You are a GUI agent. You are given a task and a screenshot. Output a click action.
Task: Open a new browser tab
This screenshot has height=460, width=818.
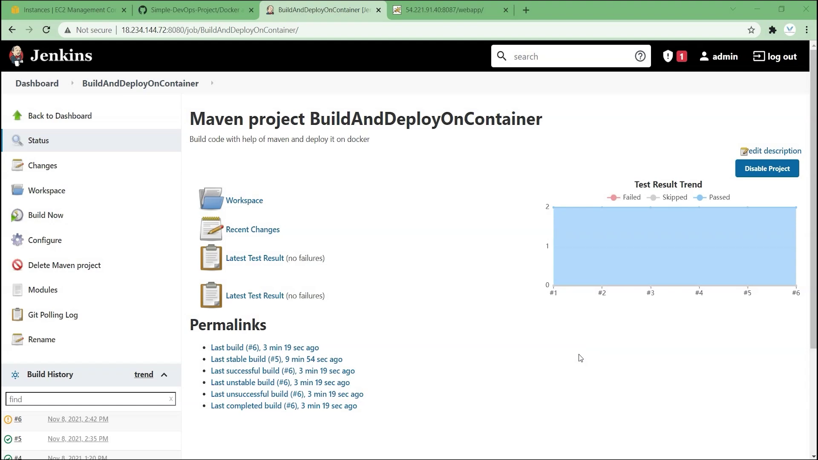click(526, 10)
